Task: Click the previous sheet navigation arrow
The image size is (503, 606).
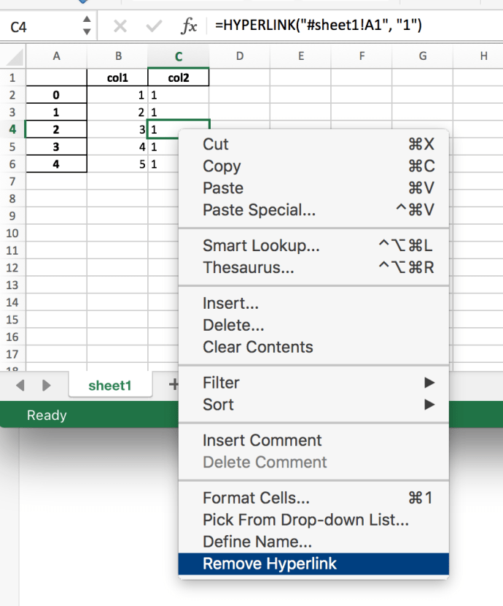Action: [x=20, y=385]
